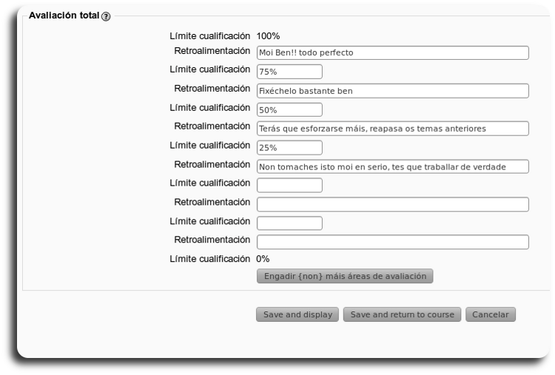
Task: Focus the first empty Límite cualificación field
Action: (289, 185)
